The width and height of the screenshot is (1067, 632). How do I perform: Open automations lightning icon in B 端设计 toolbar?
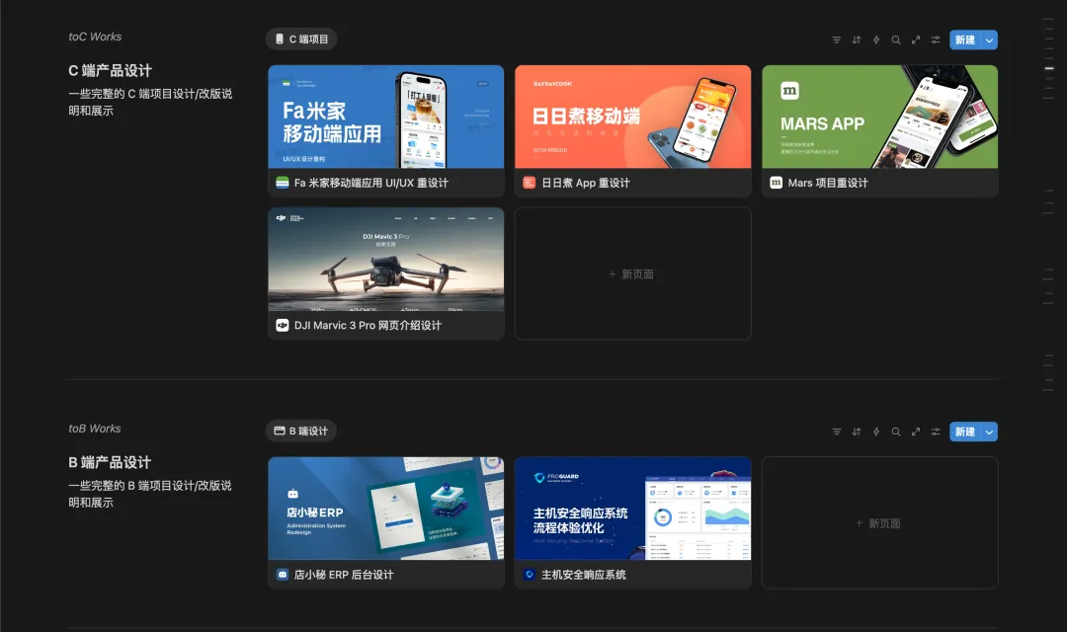[875, 432]
